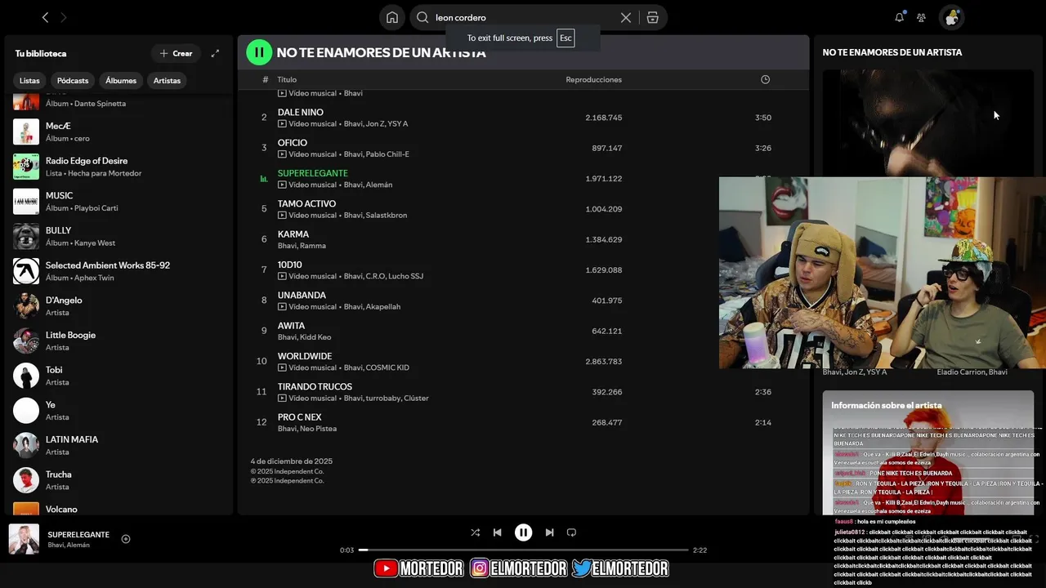Screen dimensions: 1046x588
Task: Filter the library by Pódcasts
Action: [x=73, y=81]
